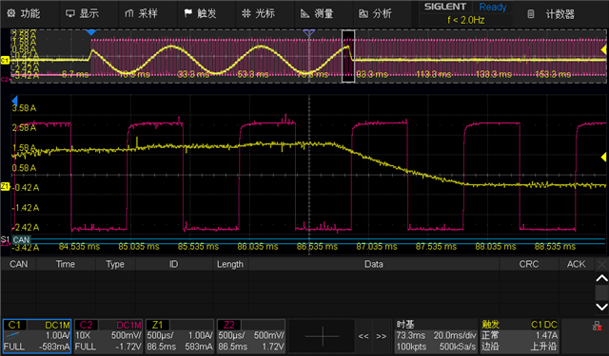Image resolution: width=609 pixels, height=356 pixels.
Task: Click the decode list down arrow
Action: [601, 307]
